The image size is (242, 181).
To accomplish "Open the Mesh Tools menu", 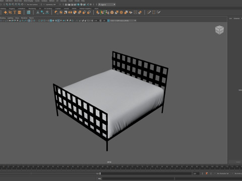I will [18, 1].
